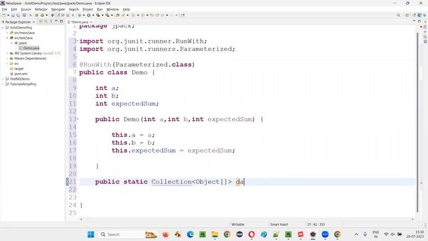Open the Help menu
Viewport: 428px width, 241px height.
pos(126,9)
